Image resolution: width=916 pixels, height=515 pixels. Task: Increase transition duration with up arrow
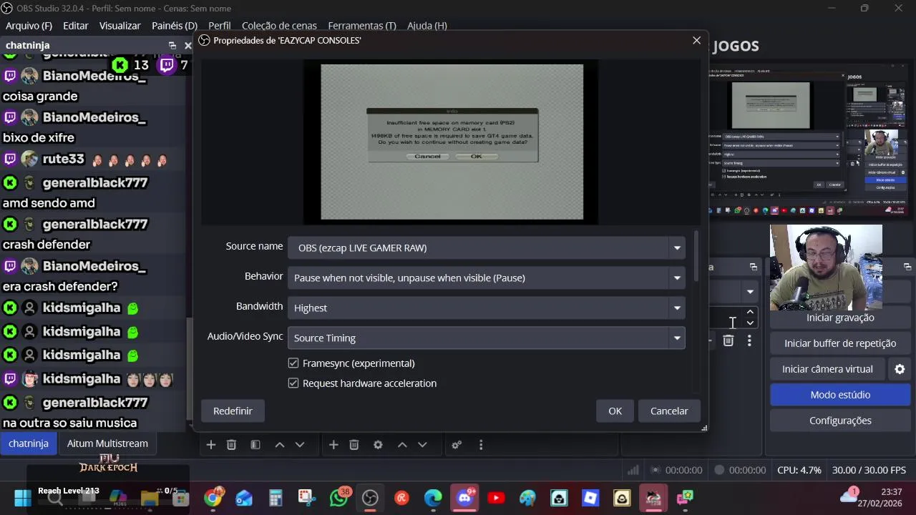750,312
